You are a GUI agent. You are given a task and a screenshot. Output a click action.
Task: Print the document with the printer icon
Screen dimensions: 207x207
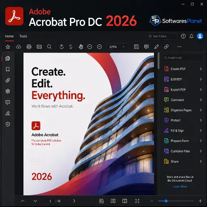click(29, 47)
